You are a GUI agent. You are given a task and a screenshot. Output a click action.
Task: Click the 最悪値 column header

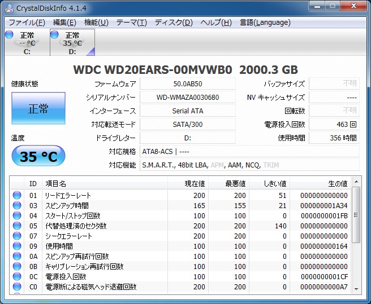point(229,183)
